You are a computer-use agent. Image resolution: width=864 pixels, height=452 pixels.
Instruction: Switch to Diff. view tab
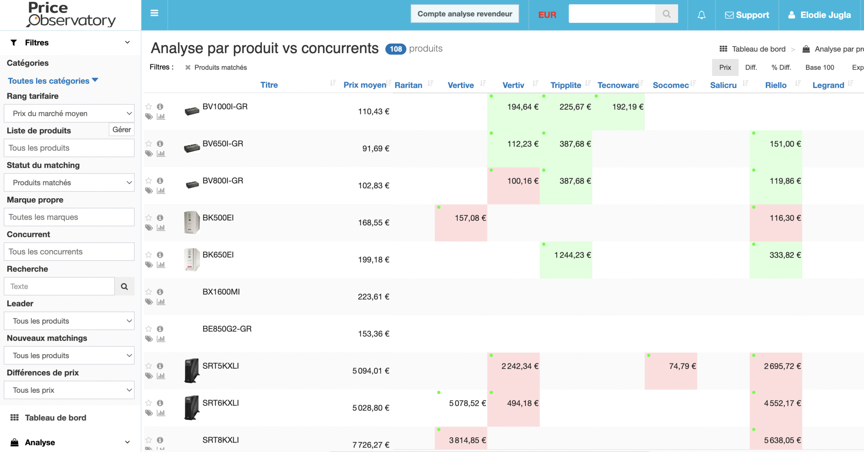coord(751,68)
